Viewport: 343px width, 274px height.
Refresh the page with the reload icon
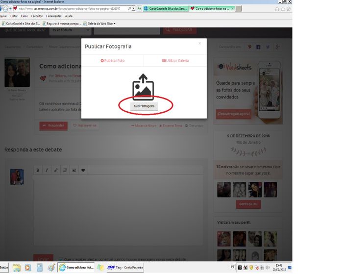(x=139, y=8)
